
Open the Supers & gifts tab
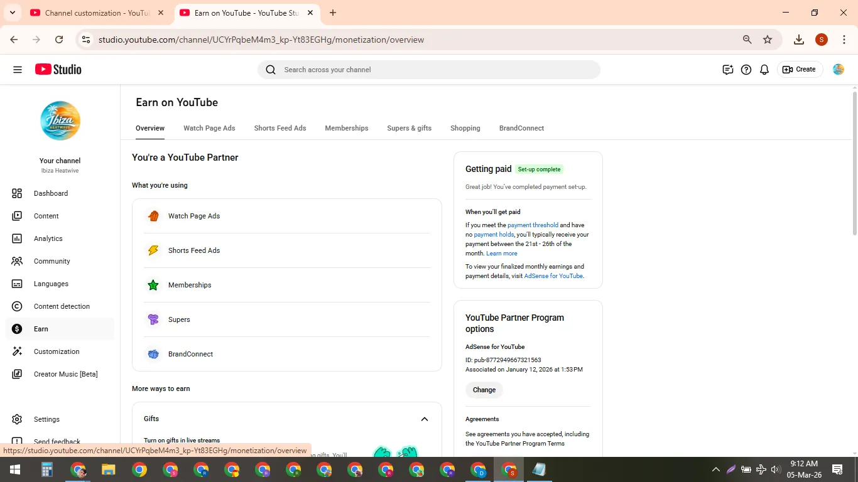tap(410, 128)
